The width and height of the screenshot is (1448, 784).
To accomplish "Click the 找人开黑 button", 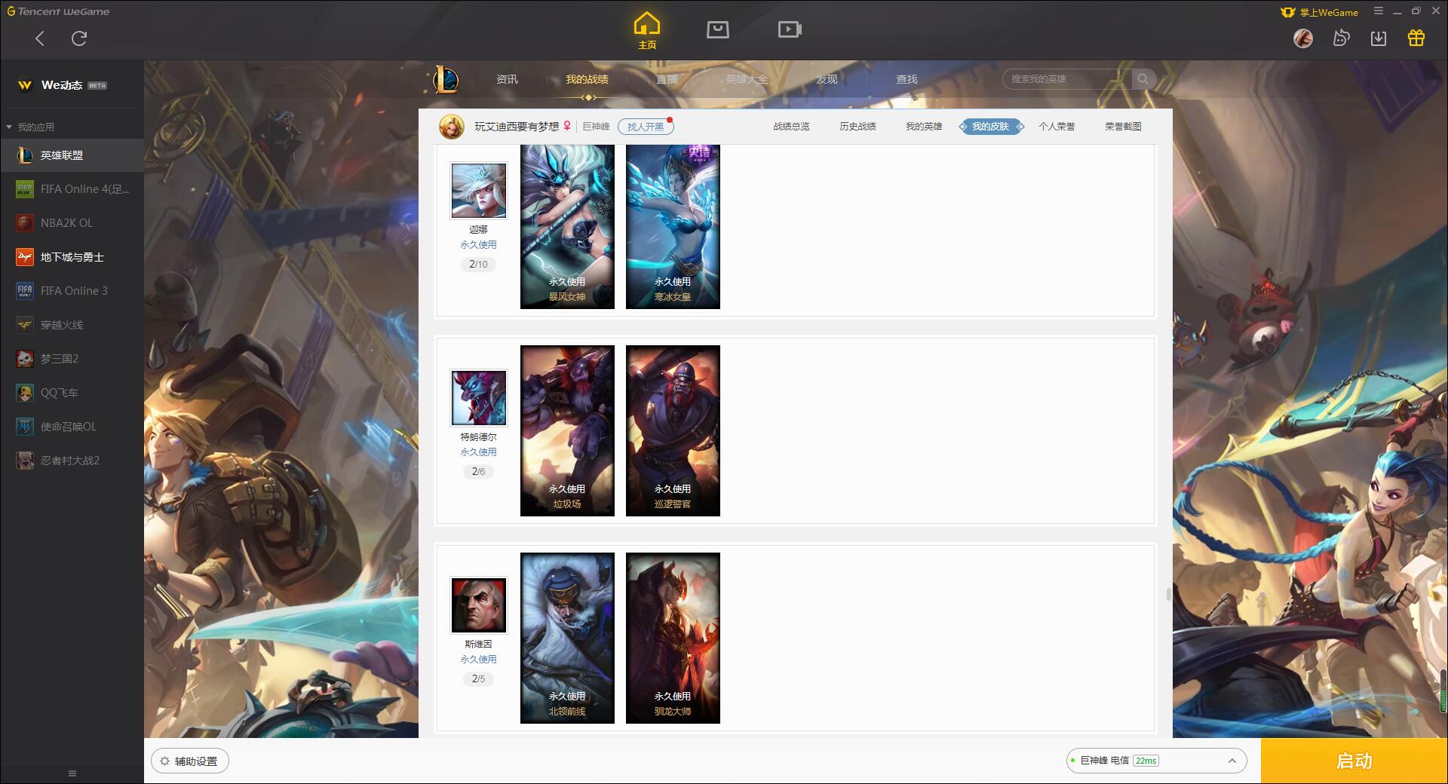I will pyautogui.click(x=646, y=127).
